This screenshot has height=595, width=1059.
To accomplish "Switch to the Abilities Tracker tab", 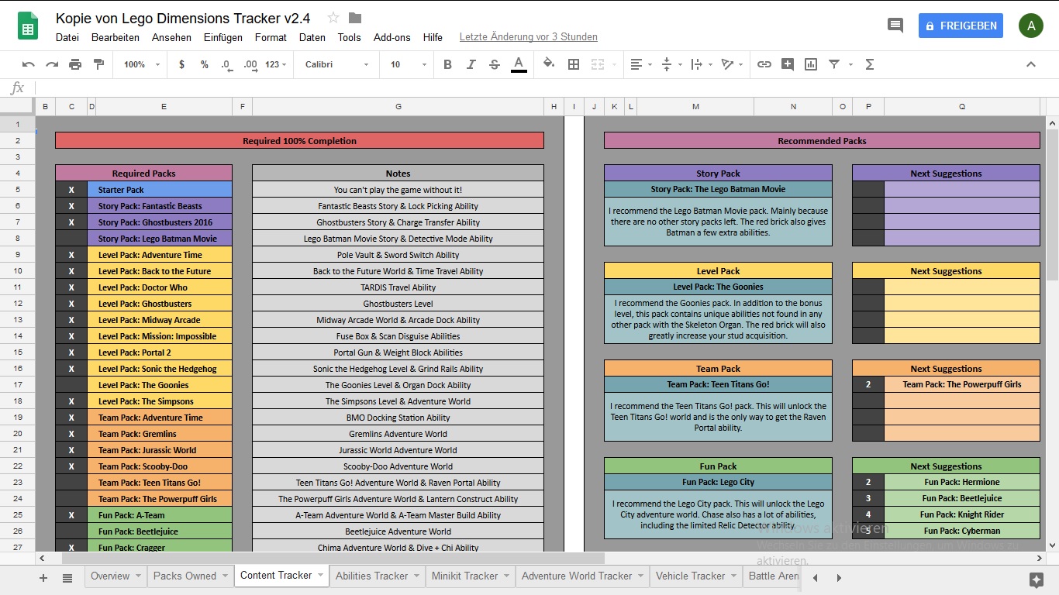I will point(371,576).
